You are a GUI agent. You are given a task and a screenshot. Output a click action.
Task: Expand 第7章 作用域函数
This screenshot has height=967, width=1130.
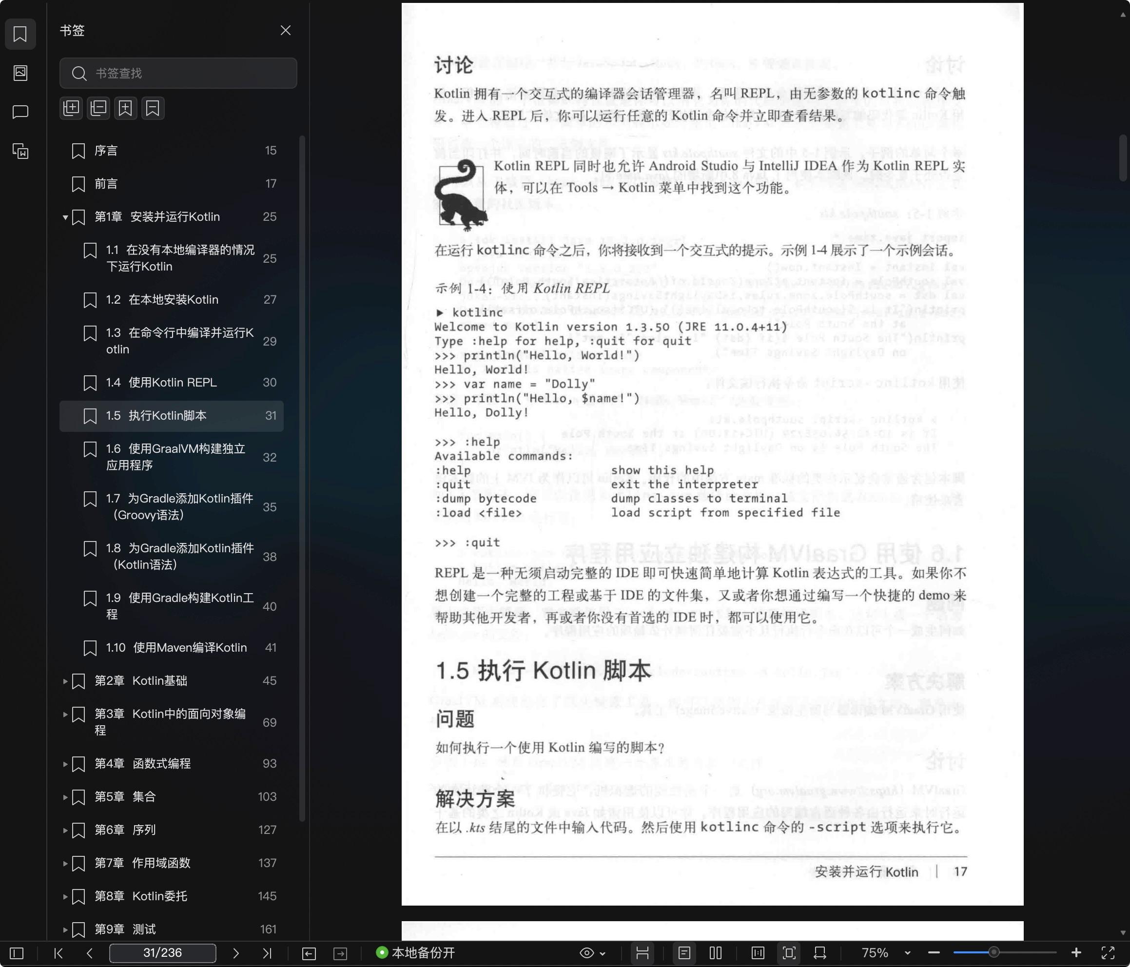tap(65, 863)
